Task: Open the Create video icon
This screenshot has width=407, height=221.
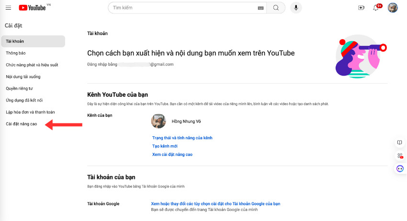Action: [x=362, y=8]
